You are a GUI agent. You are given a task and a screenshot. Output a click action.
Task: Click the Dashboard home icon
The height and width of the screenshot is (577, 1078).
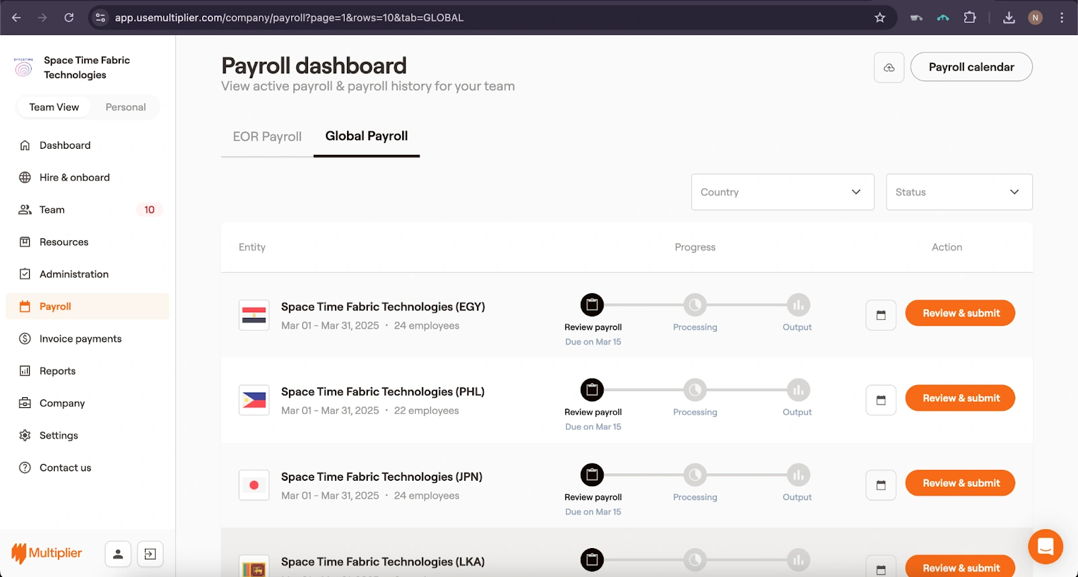(x=25, y=145)
